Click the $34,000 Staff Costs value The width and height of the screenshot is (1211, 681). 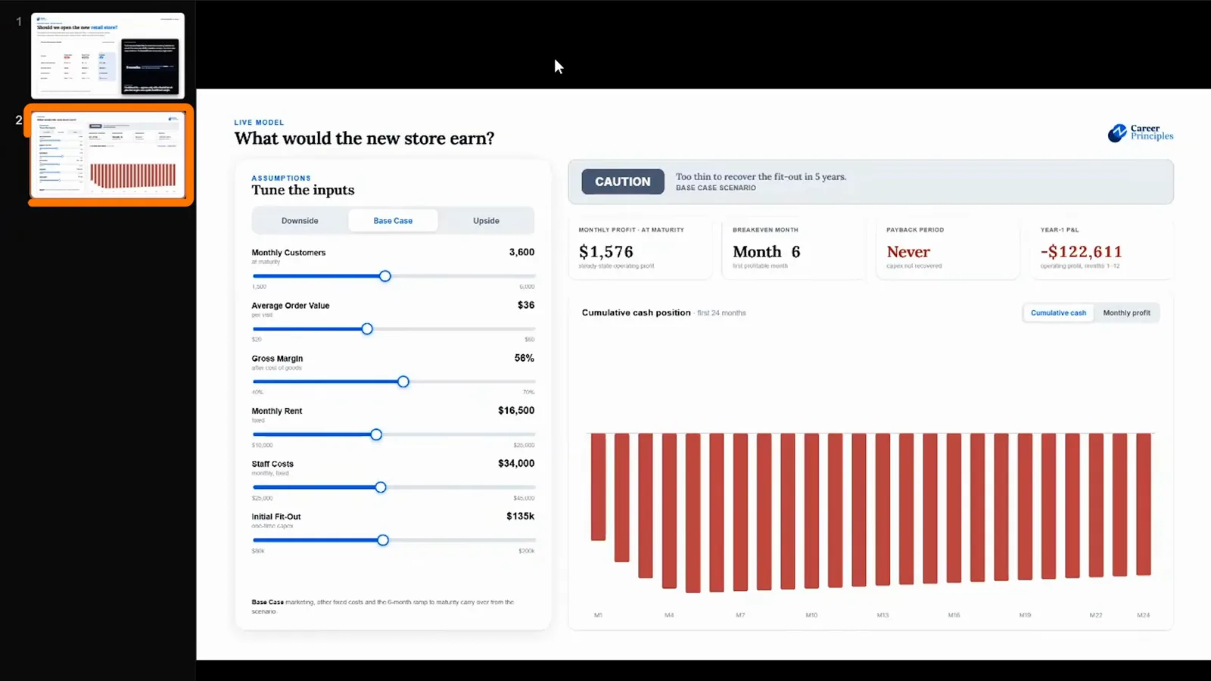(516, 463)
